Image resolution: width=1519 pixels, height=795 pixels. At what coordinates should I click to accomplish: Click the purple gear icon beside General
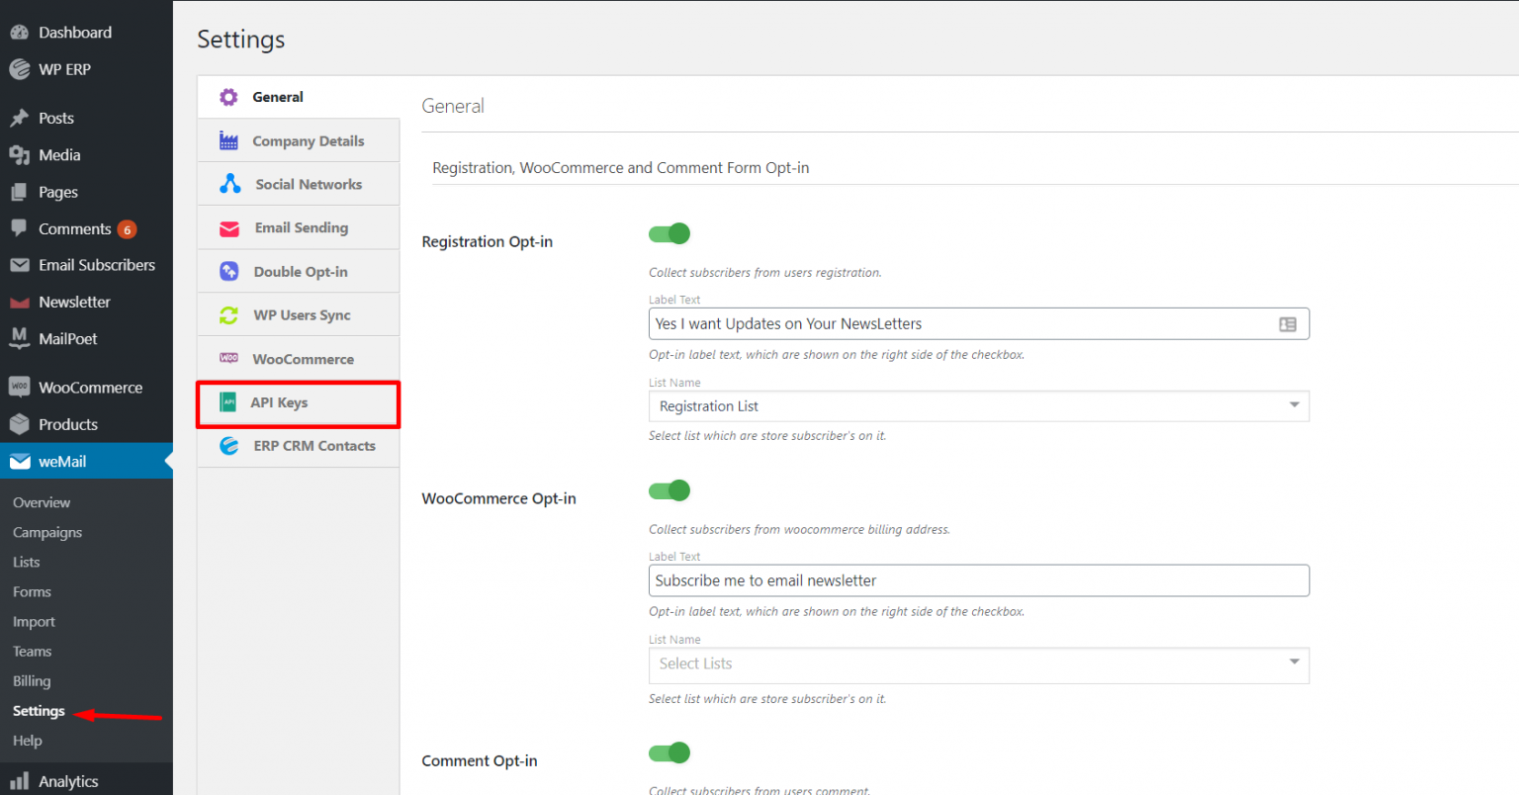coord(228,97)
